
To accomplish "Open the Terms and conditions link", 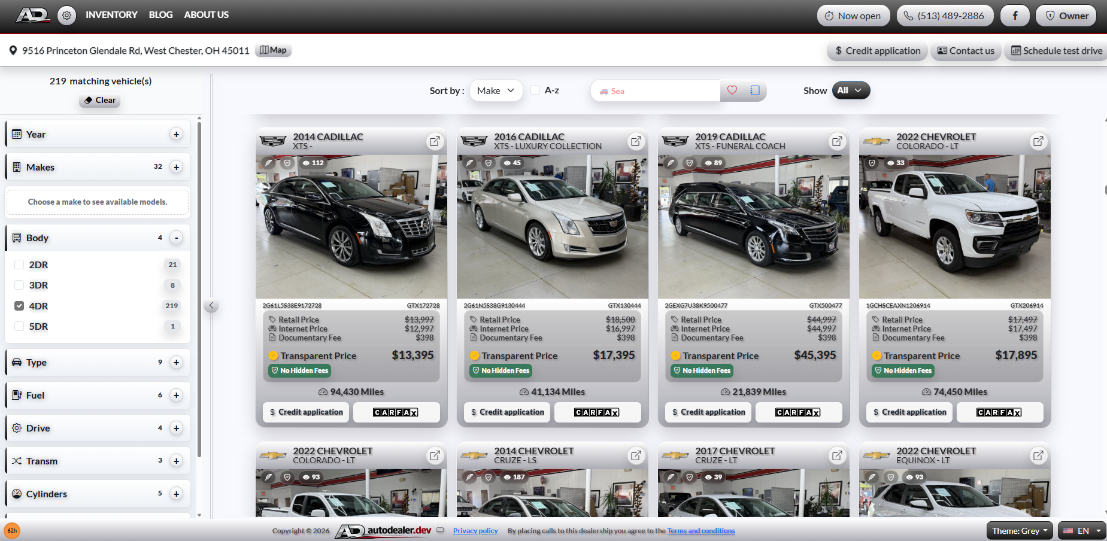I will coord(701,531).
